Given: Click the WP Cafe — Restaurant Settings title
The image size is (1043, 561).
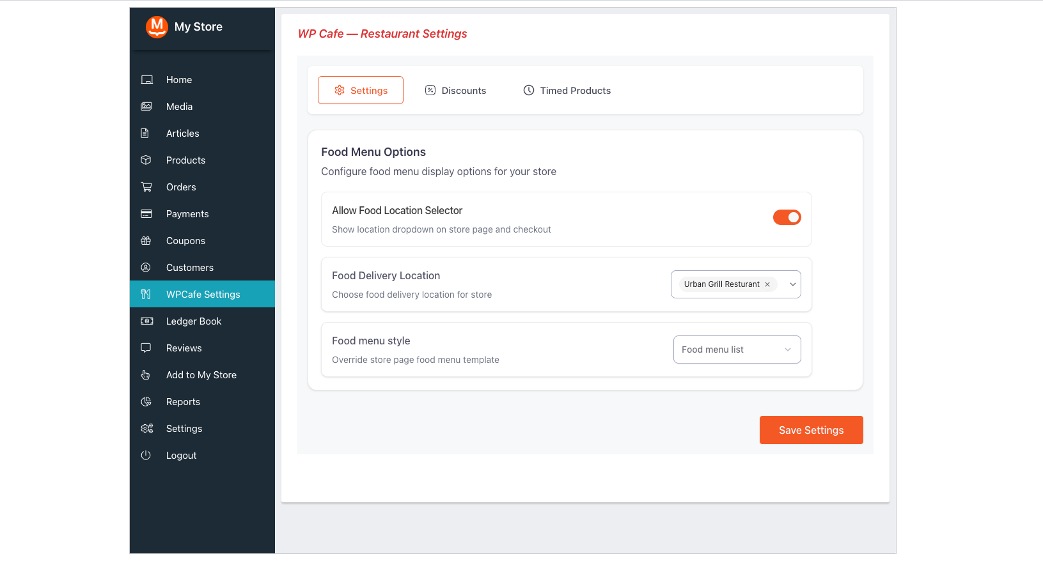Looking at the screenshot, I should coord(382,34).
